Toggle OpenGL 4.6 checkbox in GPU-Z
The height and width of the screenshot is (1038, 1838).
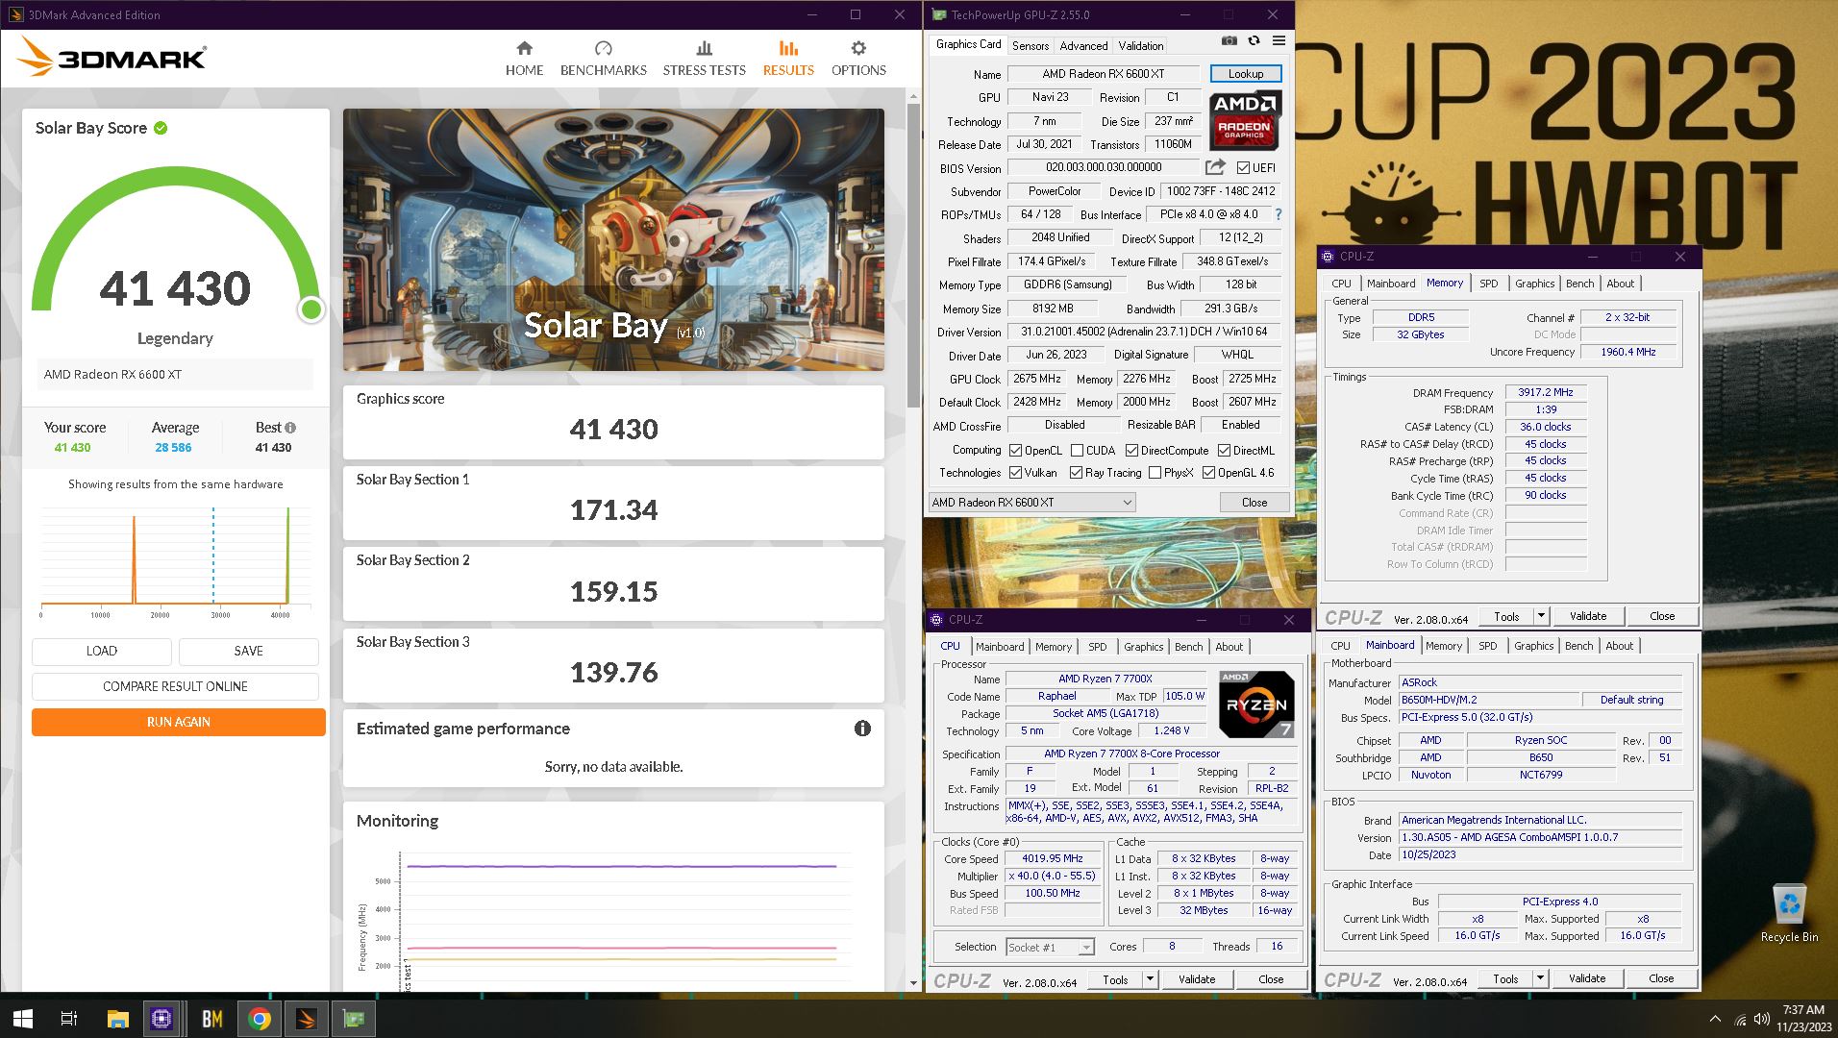pos(1208,472)
